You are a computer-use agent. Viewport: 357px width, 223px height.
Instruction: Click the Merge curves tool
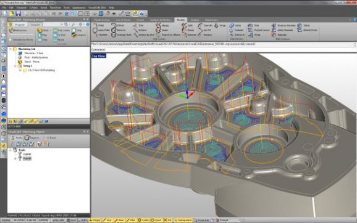point(162,25)
